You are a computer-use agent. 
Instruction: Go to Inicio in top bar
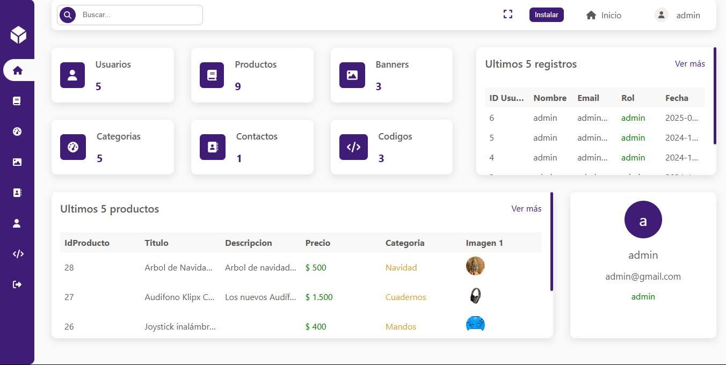pos(604,15)
